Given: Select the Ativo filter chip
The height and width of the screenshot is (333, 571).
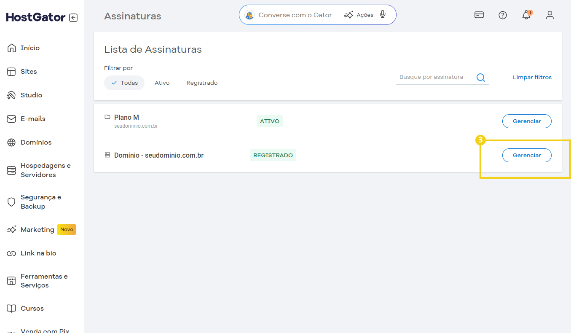Looking at the screenshot, I should click(162, 83).
